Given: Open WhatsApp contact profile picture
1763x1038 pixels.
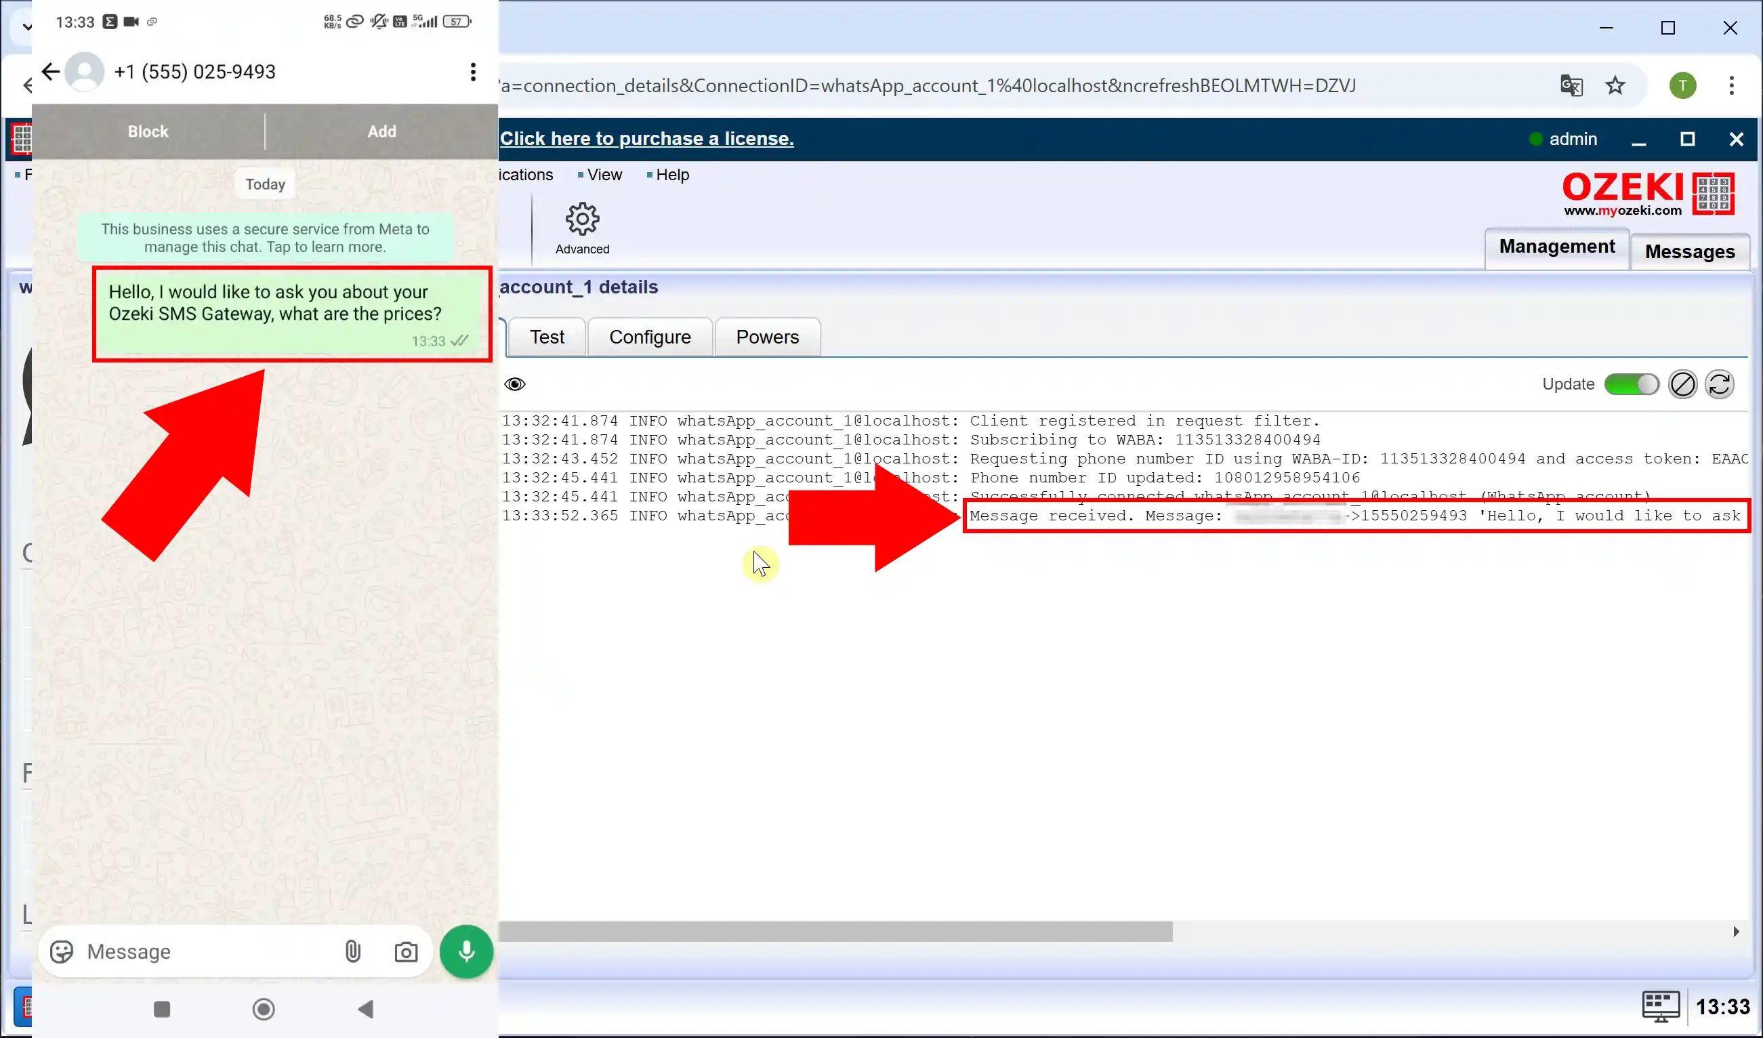Looking at the screenshot, I should coord(85,71).
